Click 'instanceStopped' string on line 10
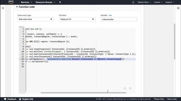Image resolution: width=181 pixels, height=101 pixels. pyautogui.click(x=52, y=52)
